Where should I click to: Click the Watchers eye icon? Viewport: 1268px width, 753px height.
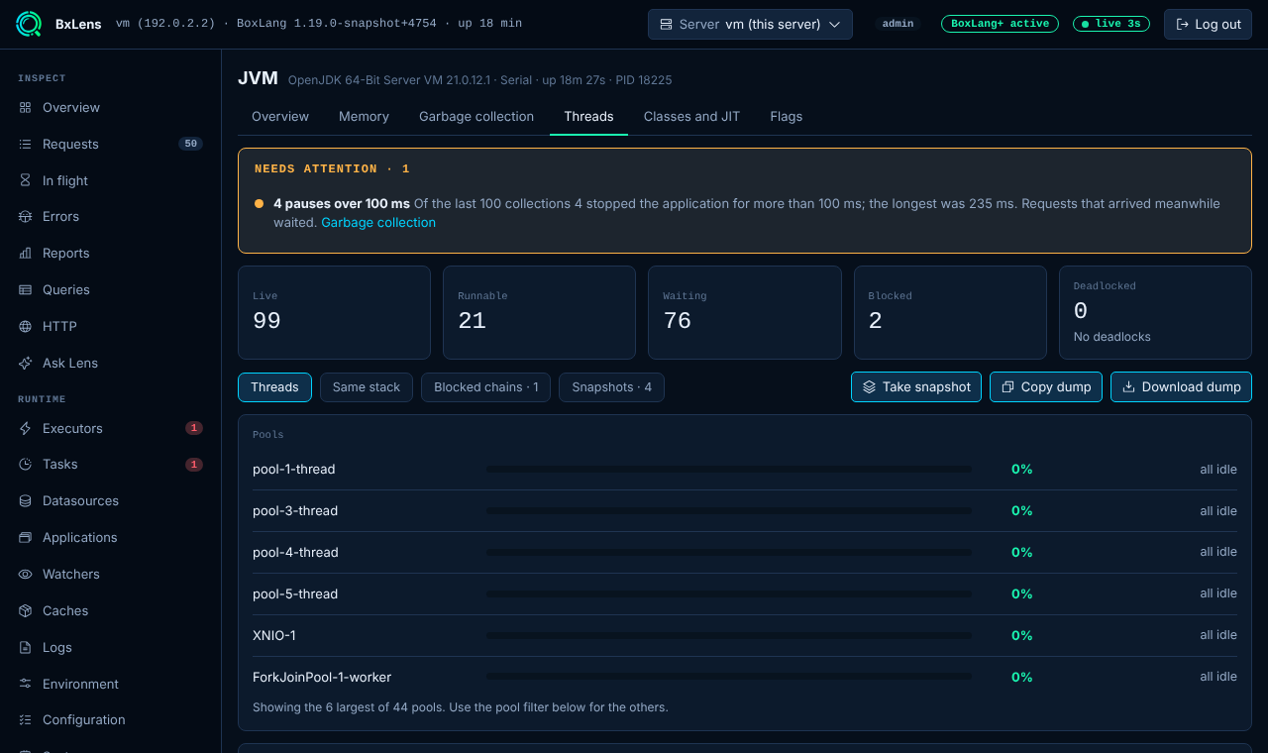(x=26, y=574)
